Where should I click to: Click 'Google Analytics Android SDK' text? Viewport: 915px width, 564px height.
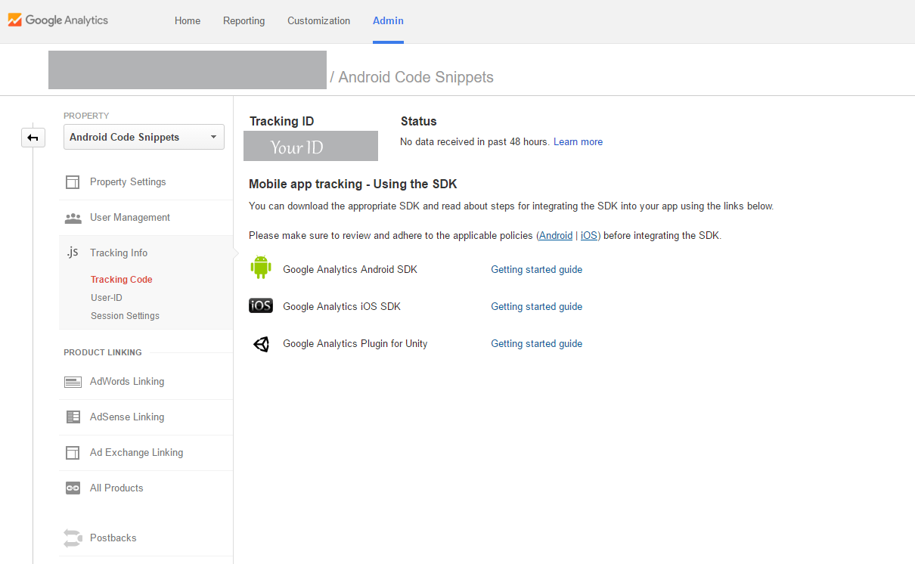tap(350, 270)
